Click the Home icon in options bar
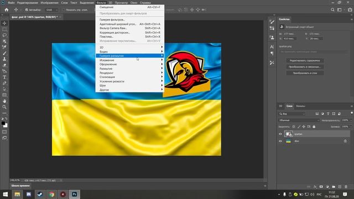 7,10
